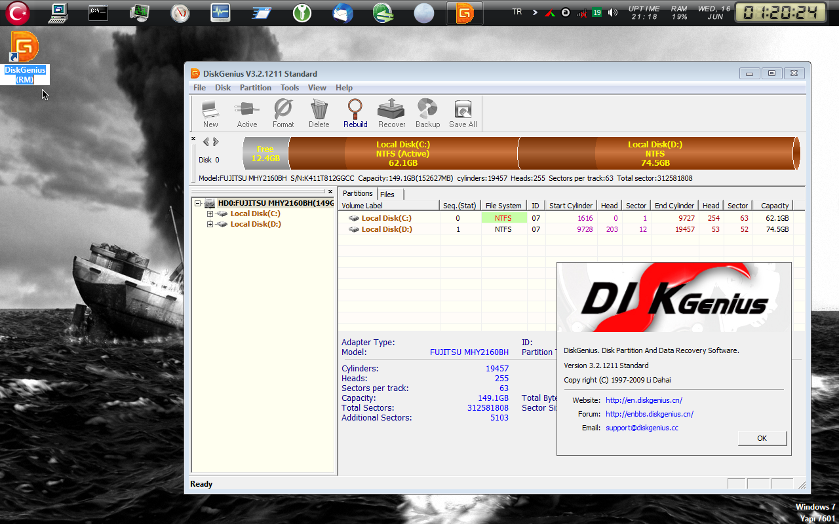Select HD0:FUJITSU MHY2160BH tree item
This screenshot has width=839, height=524.
pyautogui.click(x=276, y=203)
